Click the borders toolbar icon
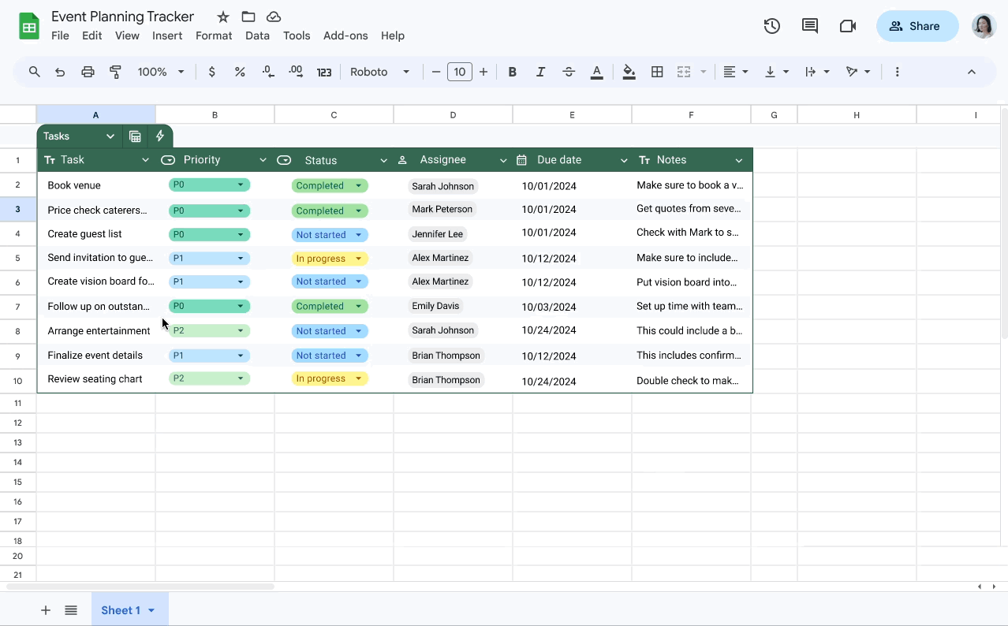The width and height of the screenshot is (1008, 626). [657, 72]
